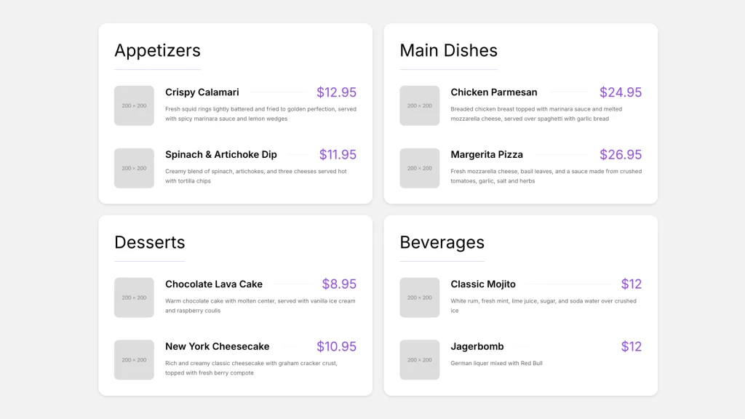745x419 pixels.
Task: Open the Chicken Parmesan placeholder image
Action: pos(419,105)
